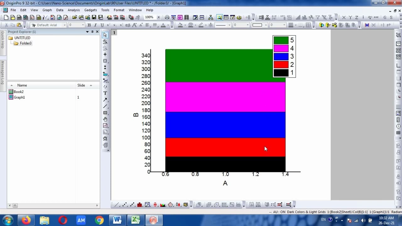Open the Messages Log side tab
Image resolution: width=402 pixels, height=226 pixels.
point(3,73)
